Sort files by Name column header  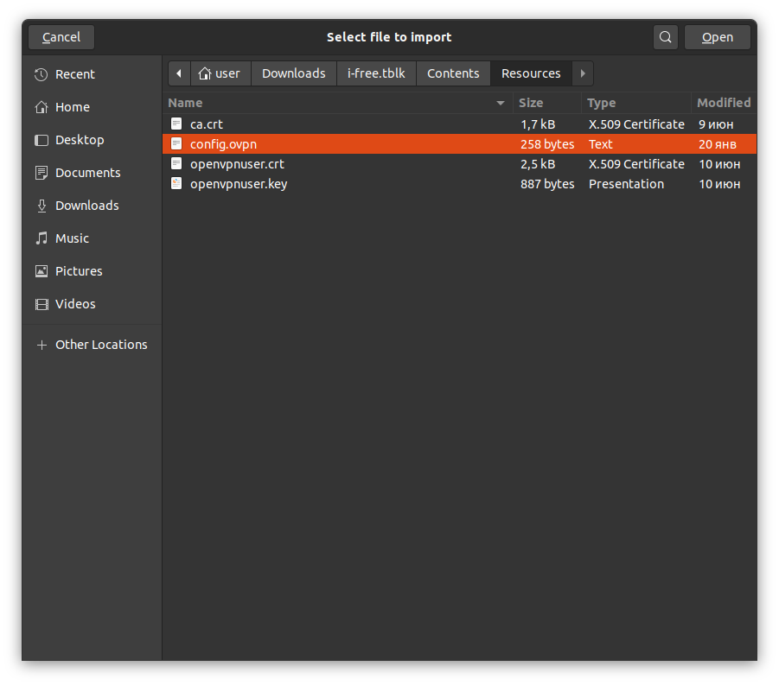185,103
